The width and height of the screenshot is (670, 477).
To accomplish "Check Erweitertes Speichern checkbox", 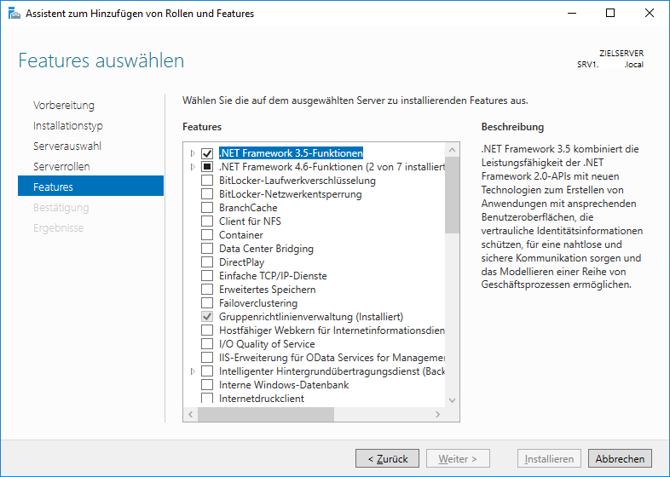I will [x=207, y=290].
